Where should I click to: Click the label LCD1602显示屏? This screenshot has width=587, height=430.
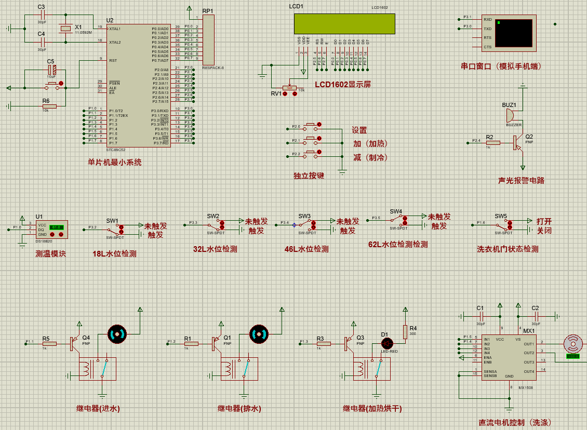343,84
